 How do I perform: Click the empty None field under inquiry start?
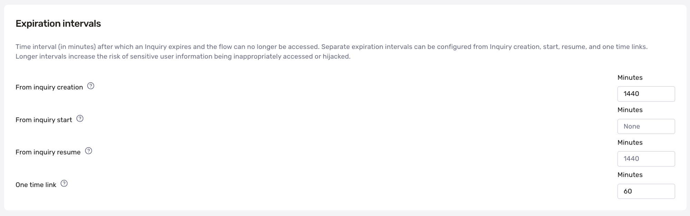click(646, 126)
